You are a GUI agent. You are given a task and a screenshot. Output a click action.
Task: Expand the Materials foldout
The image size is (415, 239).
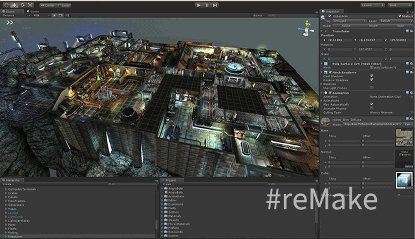[x=322, y=84]
